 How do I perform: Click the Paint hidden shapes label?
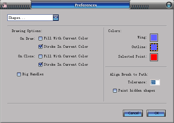click(137, 91)
